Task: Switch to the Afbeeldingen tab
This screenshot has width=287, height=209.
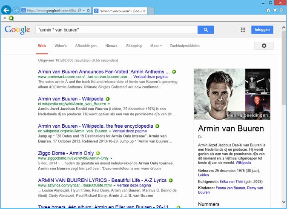Action: point(86,46)
